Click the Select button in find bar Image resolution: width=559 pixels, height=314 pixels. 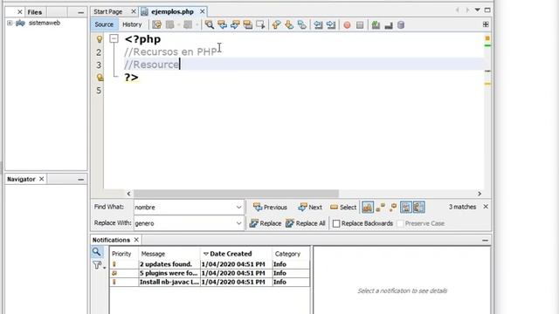coord(343,208)
